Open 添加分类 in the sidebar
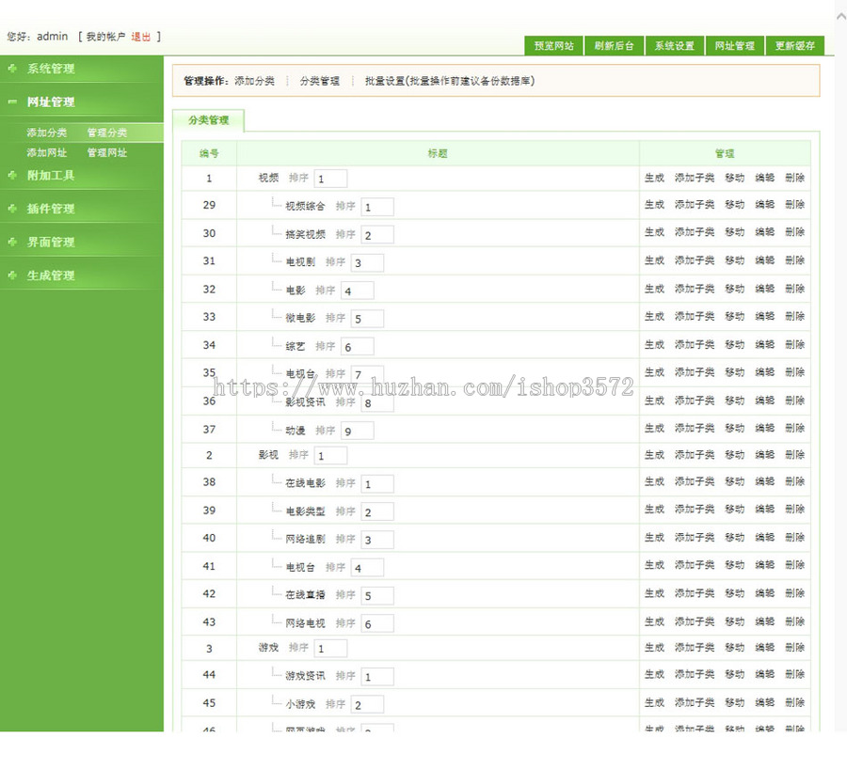The height and width of the screenshot is (770, 847). tap(47, 133)
